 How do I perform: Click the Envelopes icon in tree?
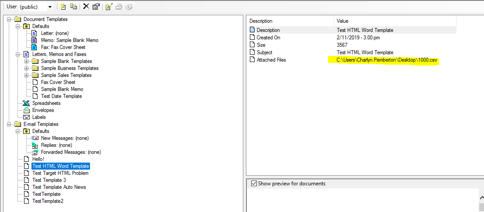pos(26,110)
